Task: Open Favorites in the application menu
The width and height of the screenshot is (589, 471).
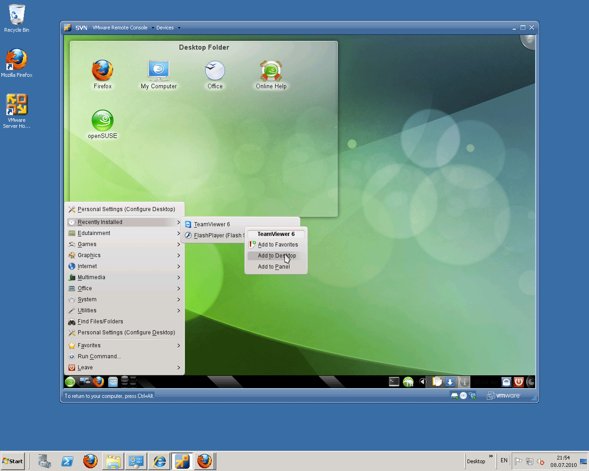Action: pos(125,345)
